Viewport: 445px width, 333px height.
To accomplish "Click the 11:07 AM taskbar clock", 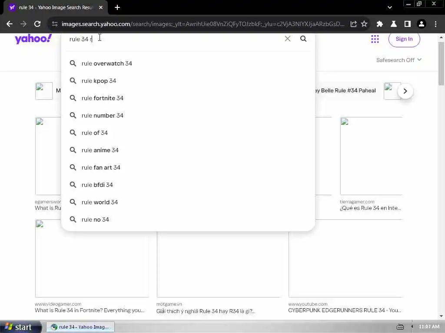I will pos(429,327).
